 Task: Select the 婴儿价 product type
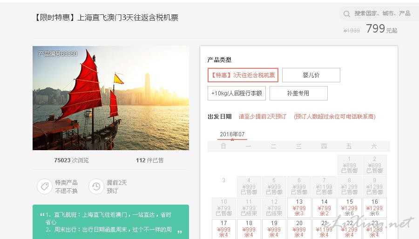click(x=311, y=75)
